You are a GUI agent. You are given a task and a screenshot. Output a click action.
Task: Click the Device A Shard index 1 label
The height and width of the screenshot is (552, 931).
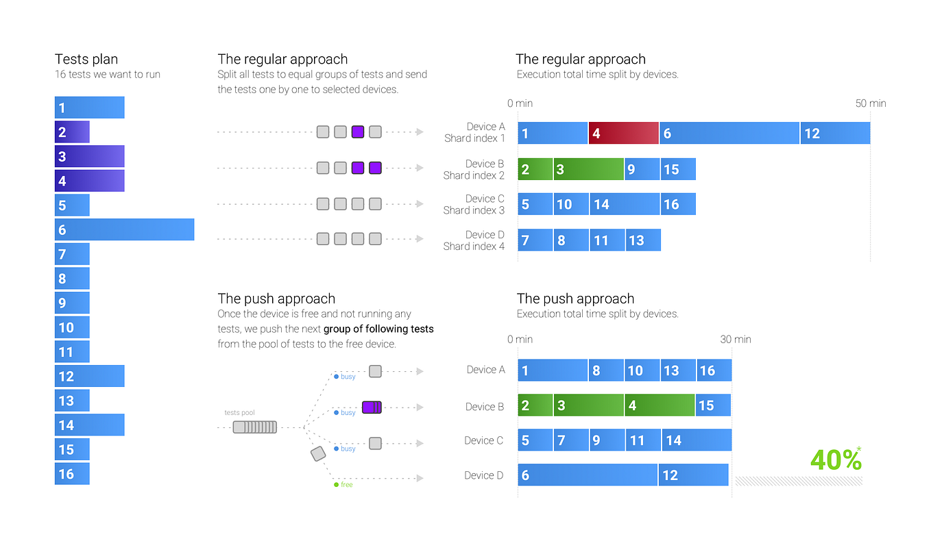(x=474, y=132)
